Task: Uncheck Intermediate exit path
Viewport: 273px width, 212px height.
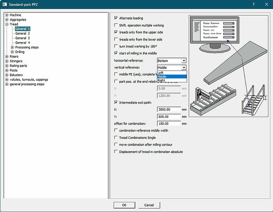Action: click(x=116, y=102)
